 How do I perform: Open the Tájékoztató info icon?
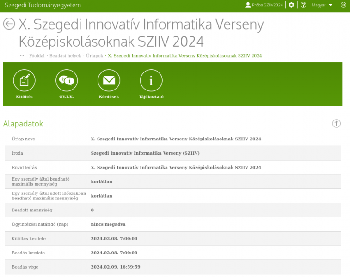(x=151, y=80)
